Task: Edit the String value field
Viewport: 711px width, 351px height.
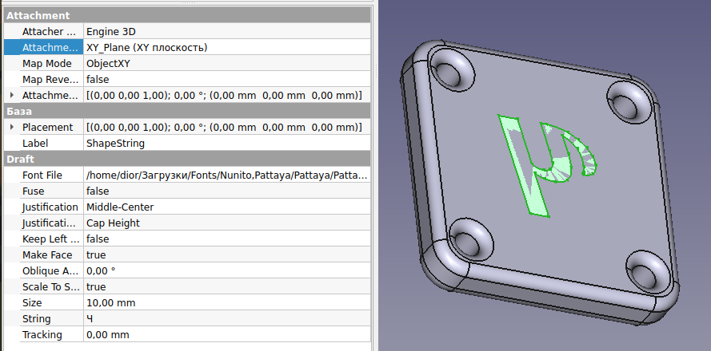Action: click(x=226, y=318)
